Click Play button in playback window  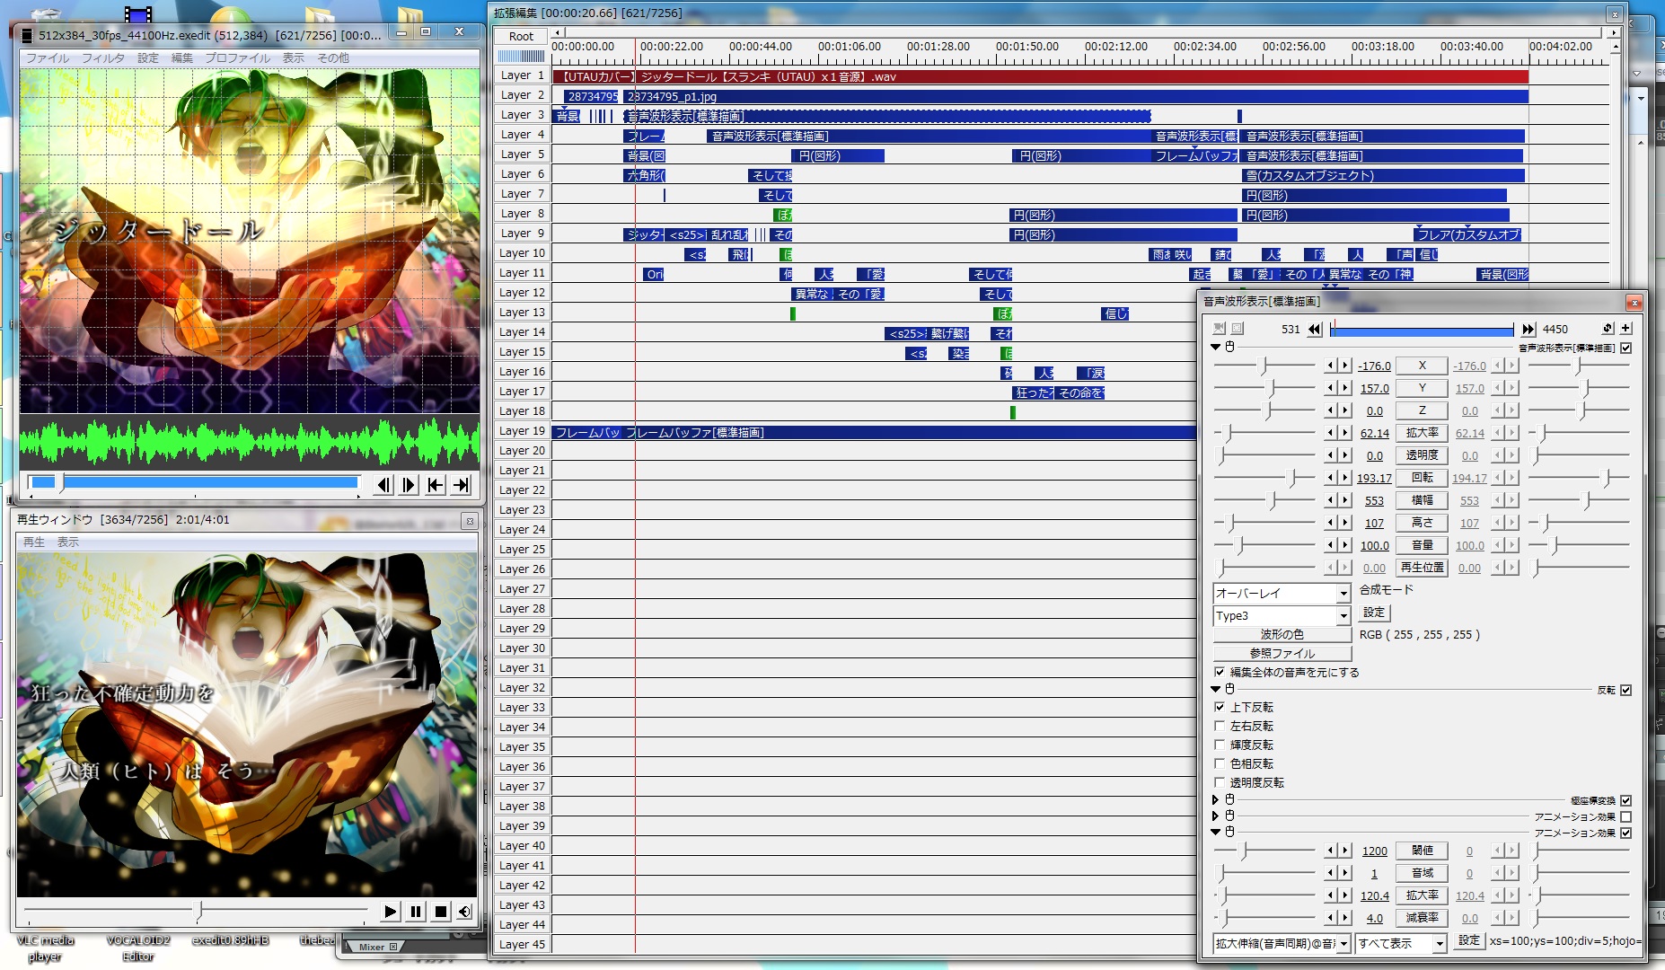[x=390, y=912]
